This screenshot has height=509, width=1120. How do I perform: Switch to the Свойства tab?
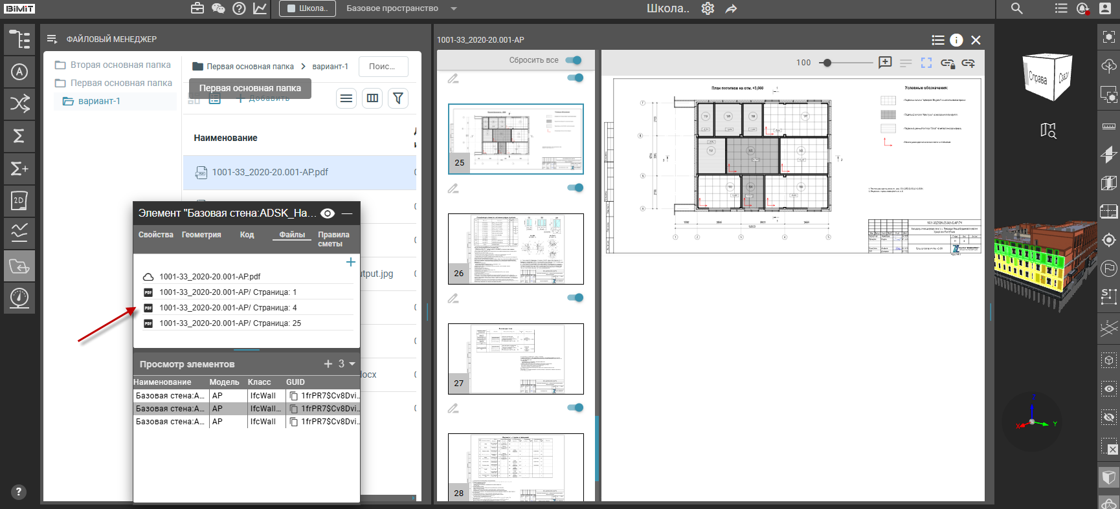[156, 235]
